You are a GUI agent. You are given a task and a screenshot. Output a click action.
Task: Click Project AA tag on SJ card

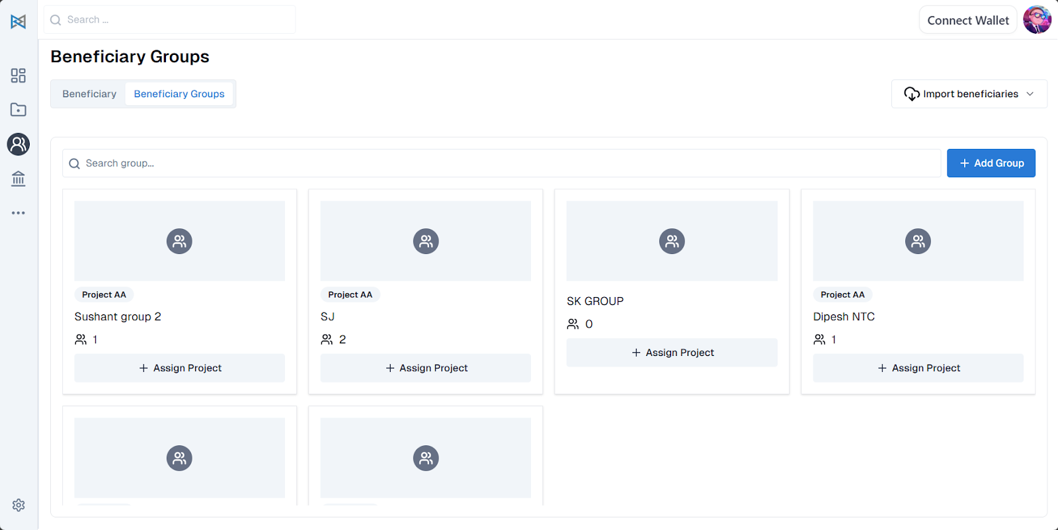(x=350, y=294)
